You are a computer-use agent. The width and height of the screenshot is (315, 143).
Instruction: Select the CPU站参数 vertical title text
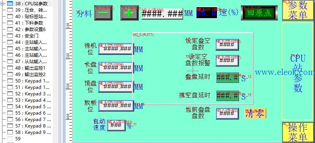[298, 73]
